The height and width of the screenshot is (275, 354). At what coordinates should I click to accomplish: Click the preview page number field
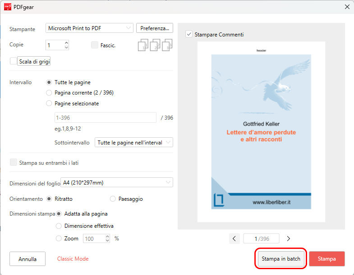(x=261, y=239)
